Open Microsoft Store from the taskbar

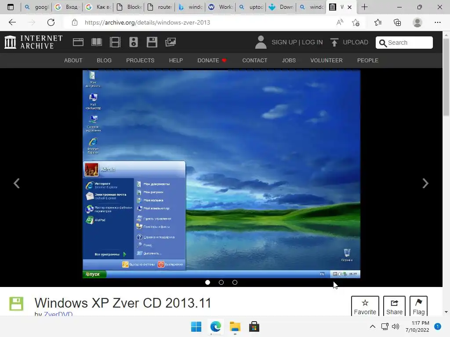(254, 326)
